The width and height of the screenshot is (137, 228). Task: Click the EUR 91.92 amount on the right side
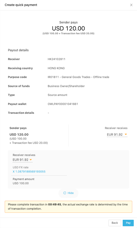click(x=115, y=134)
